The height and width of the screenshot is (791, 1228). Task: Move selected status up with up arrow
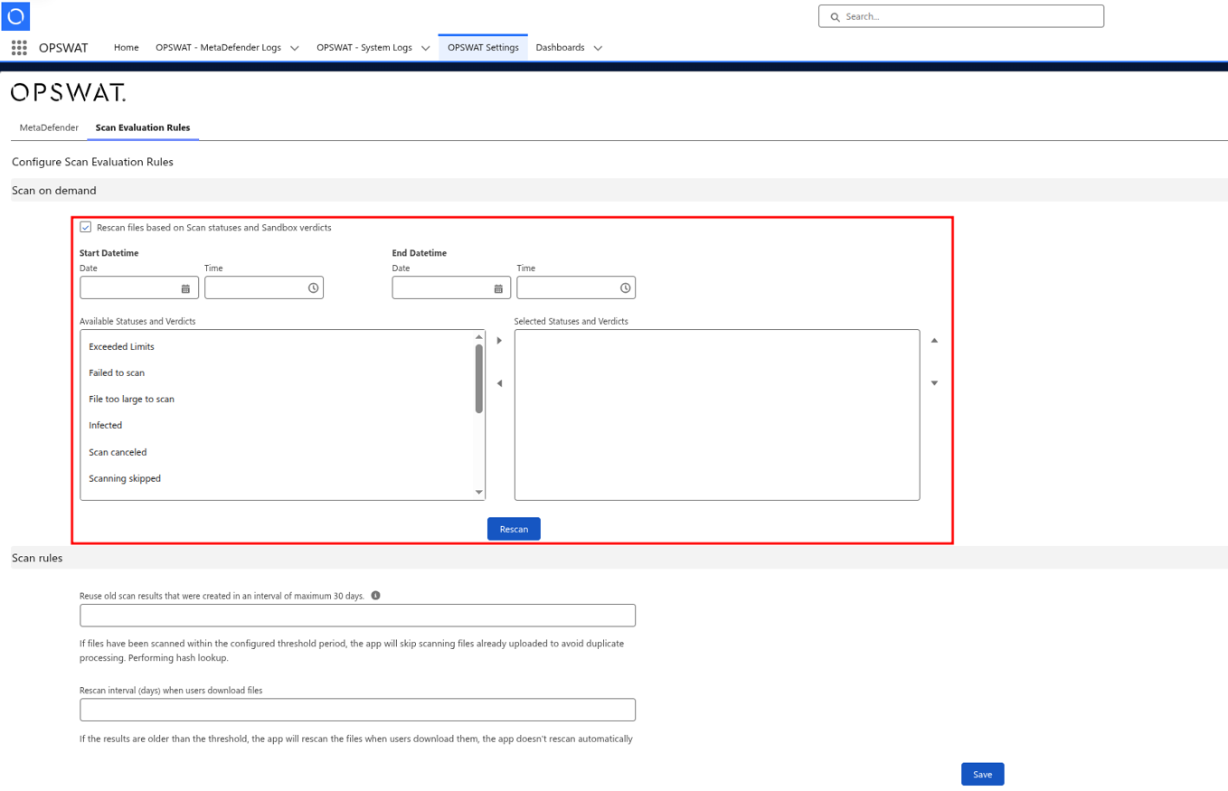click(x=934, y=341)
